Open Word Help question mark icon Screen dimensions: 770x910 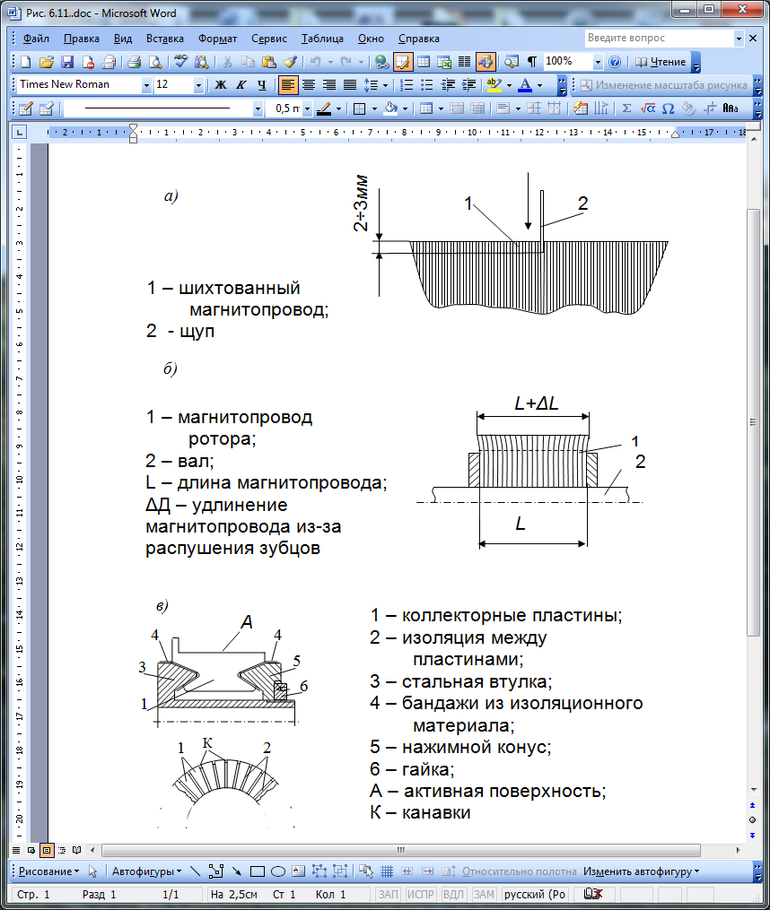coord(615,62)
